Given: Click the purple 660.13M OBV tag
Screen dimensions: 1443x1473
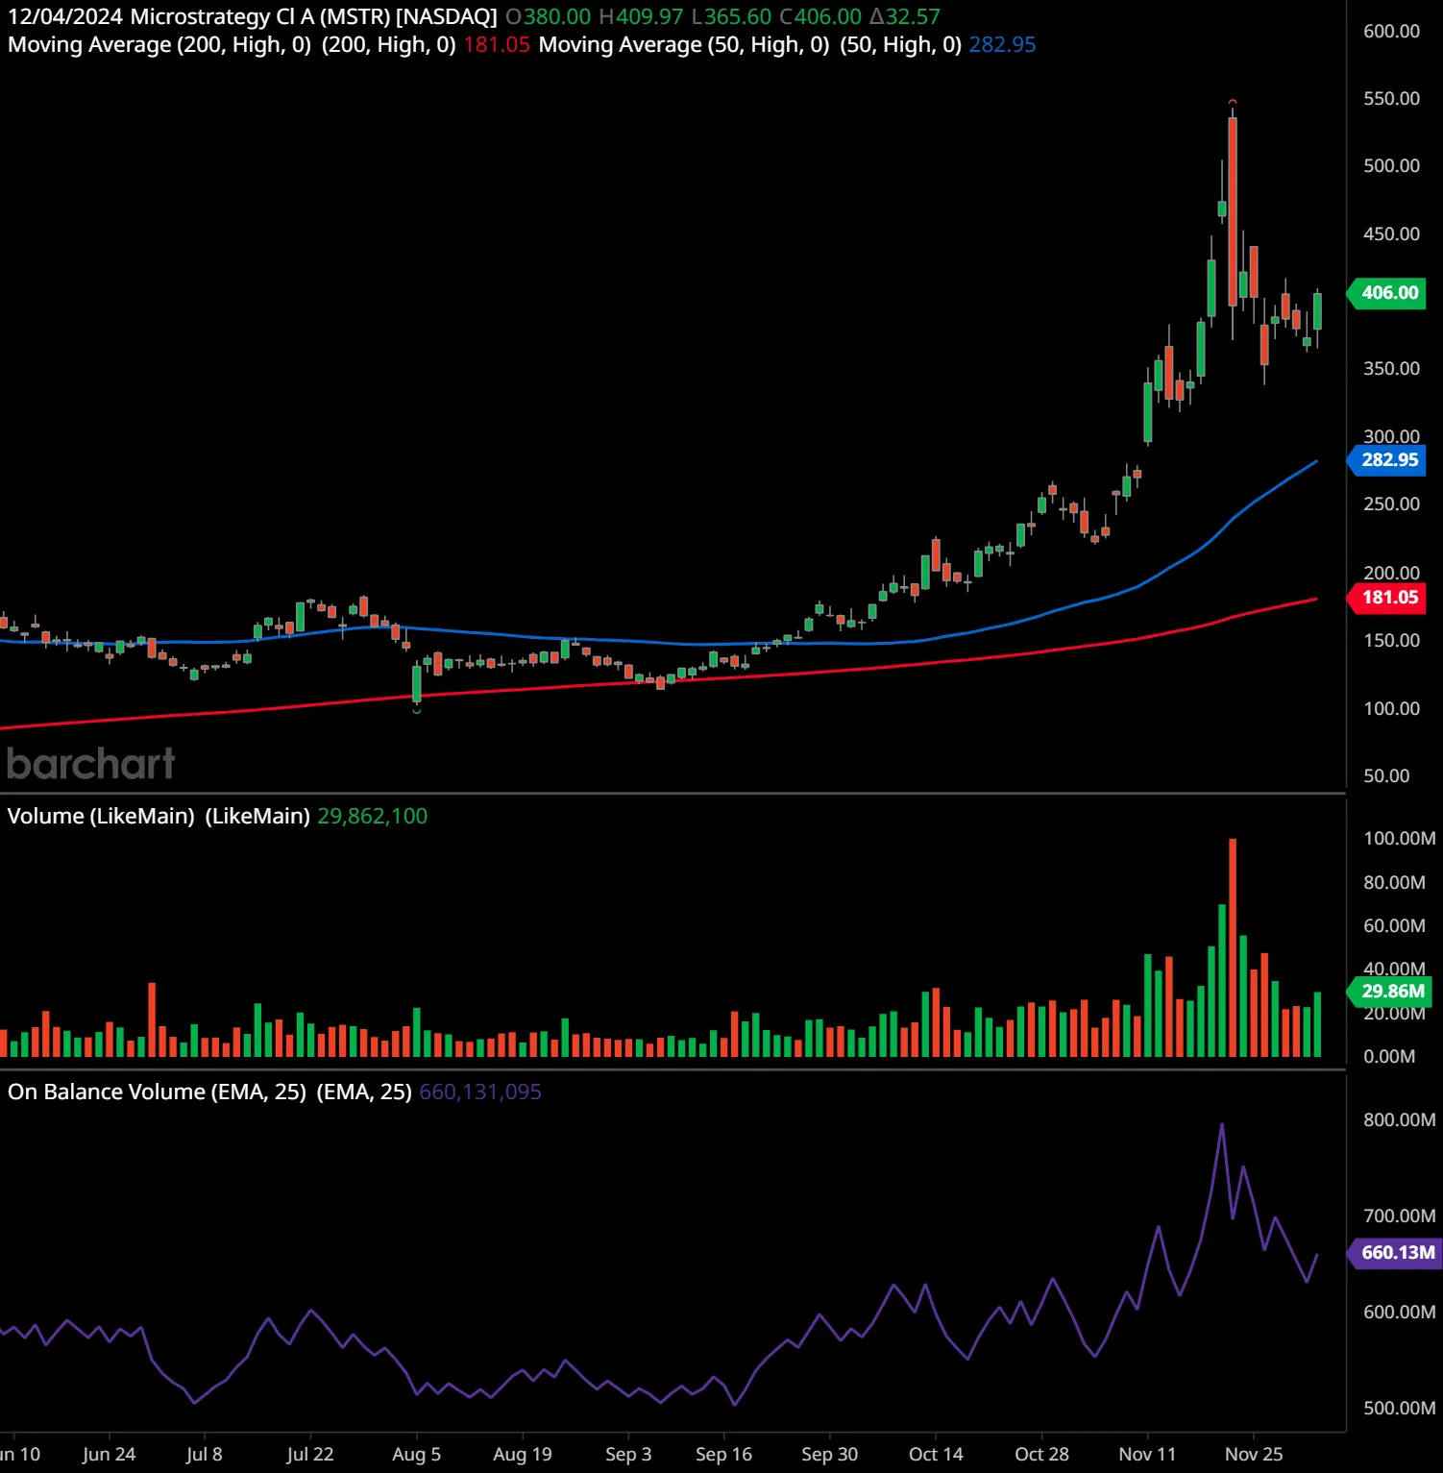Looking at the screenshot, I should pyautogui.click(x=1395, y=1253).
